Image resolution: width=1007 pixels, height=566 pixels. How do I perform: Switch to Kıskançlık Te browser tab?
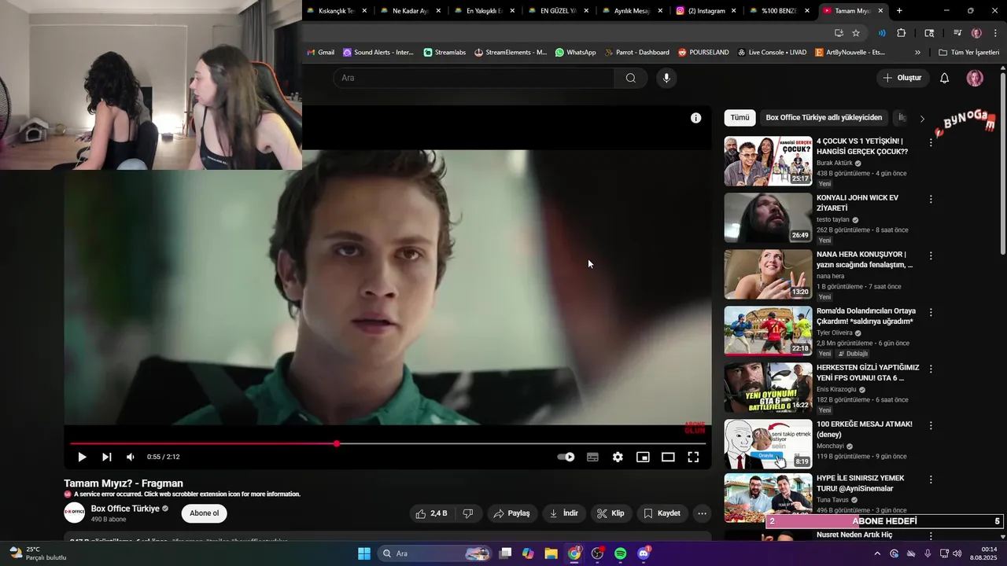[337, 11]
